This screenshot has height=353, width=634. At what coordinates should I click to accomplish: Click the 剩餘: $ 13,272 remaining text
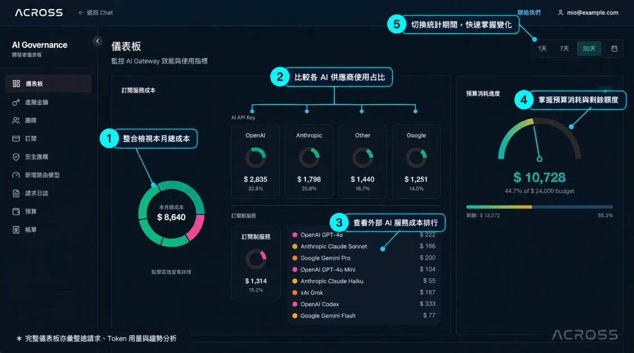click(x=483, y=215)
